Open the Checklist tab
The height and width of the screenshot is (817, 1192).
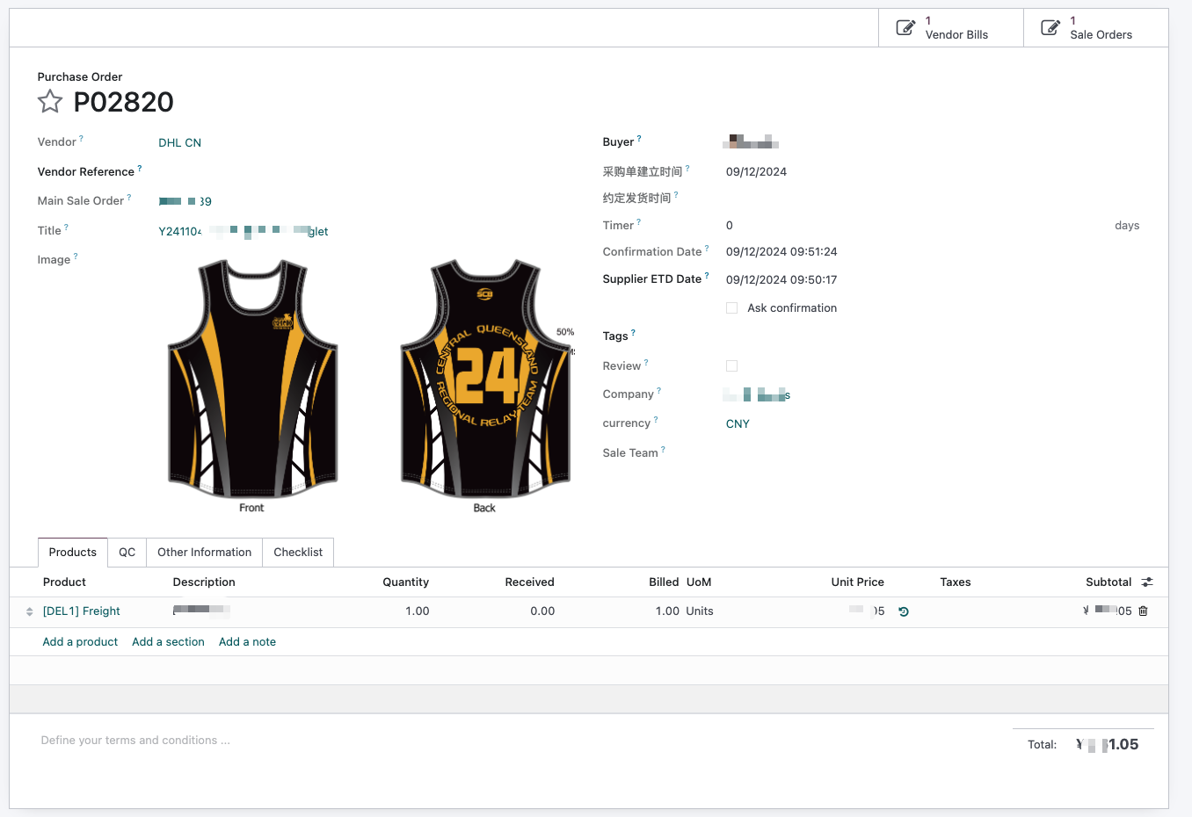coord(298,553)
